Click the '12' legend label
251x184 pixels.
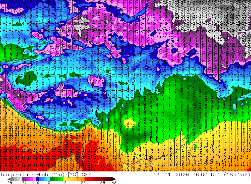click(x=64, y=183)
